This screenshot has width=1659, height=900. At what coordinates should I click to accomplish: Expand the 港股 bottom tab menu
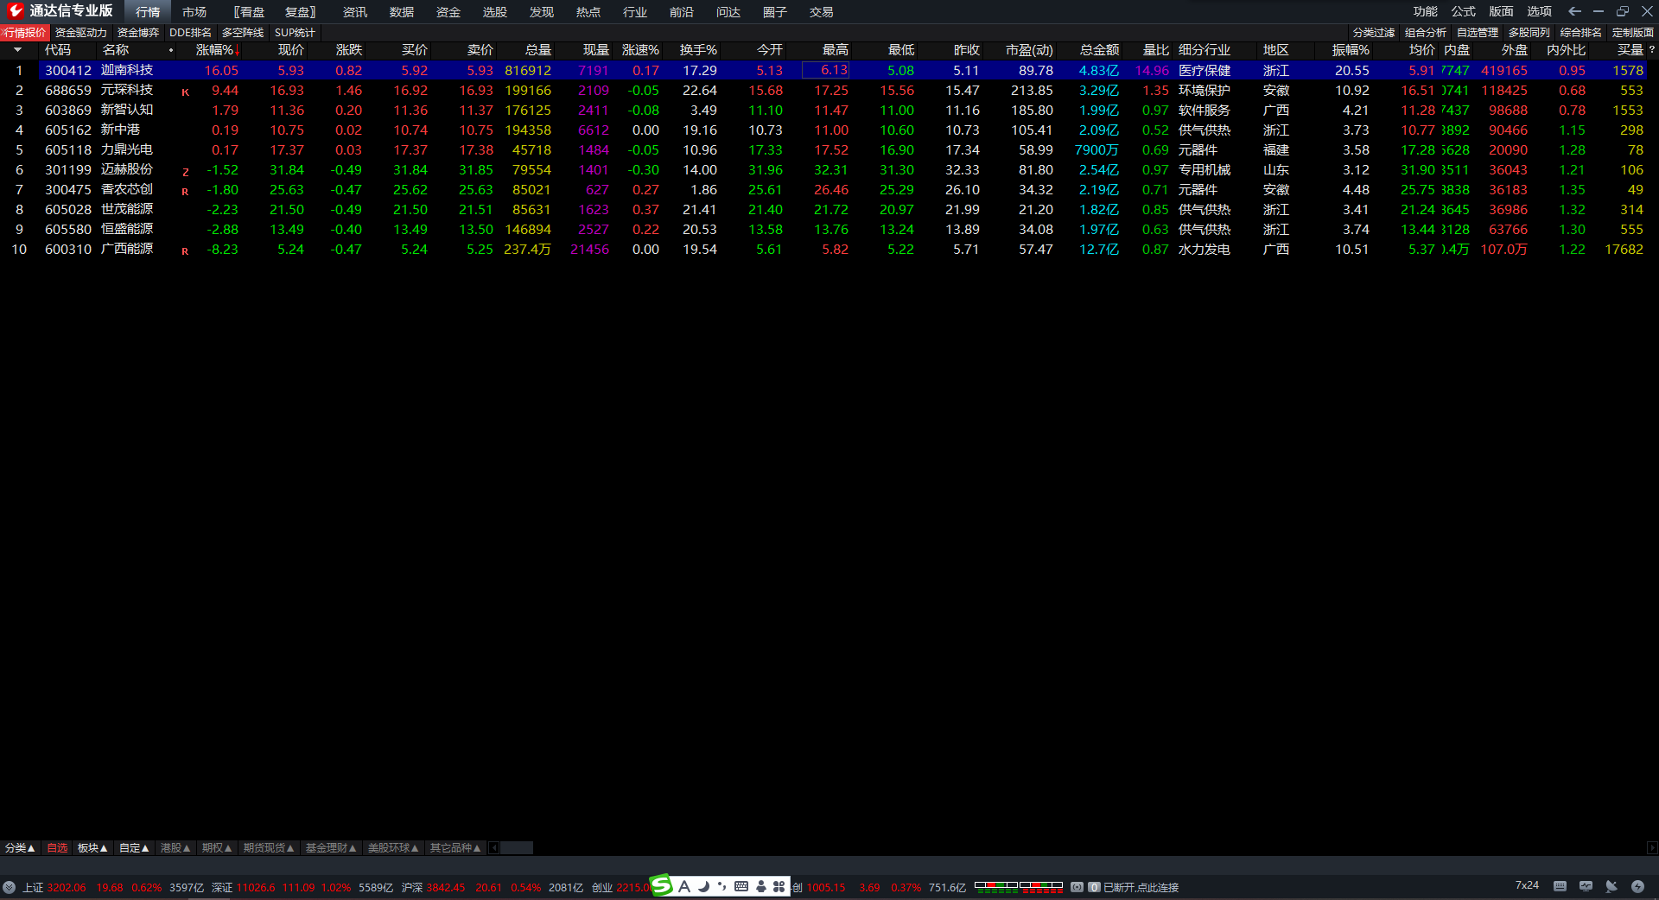(175, 848)
